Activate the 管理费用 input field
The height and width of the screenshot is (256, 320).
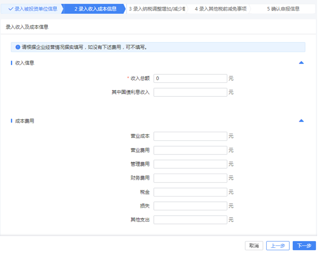click(190, 164)
